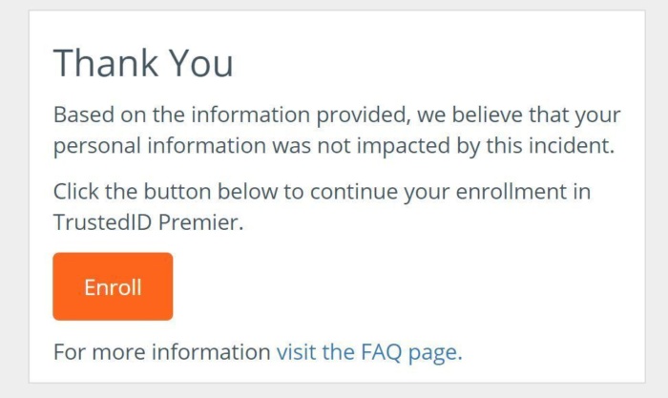Click the word "Based" starting the first paragraph

click(84, 115)
